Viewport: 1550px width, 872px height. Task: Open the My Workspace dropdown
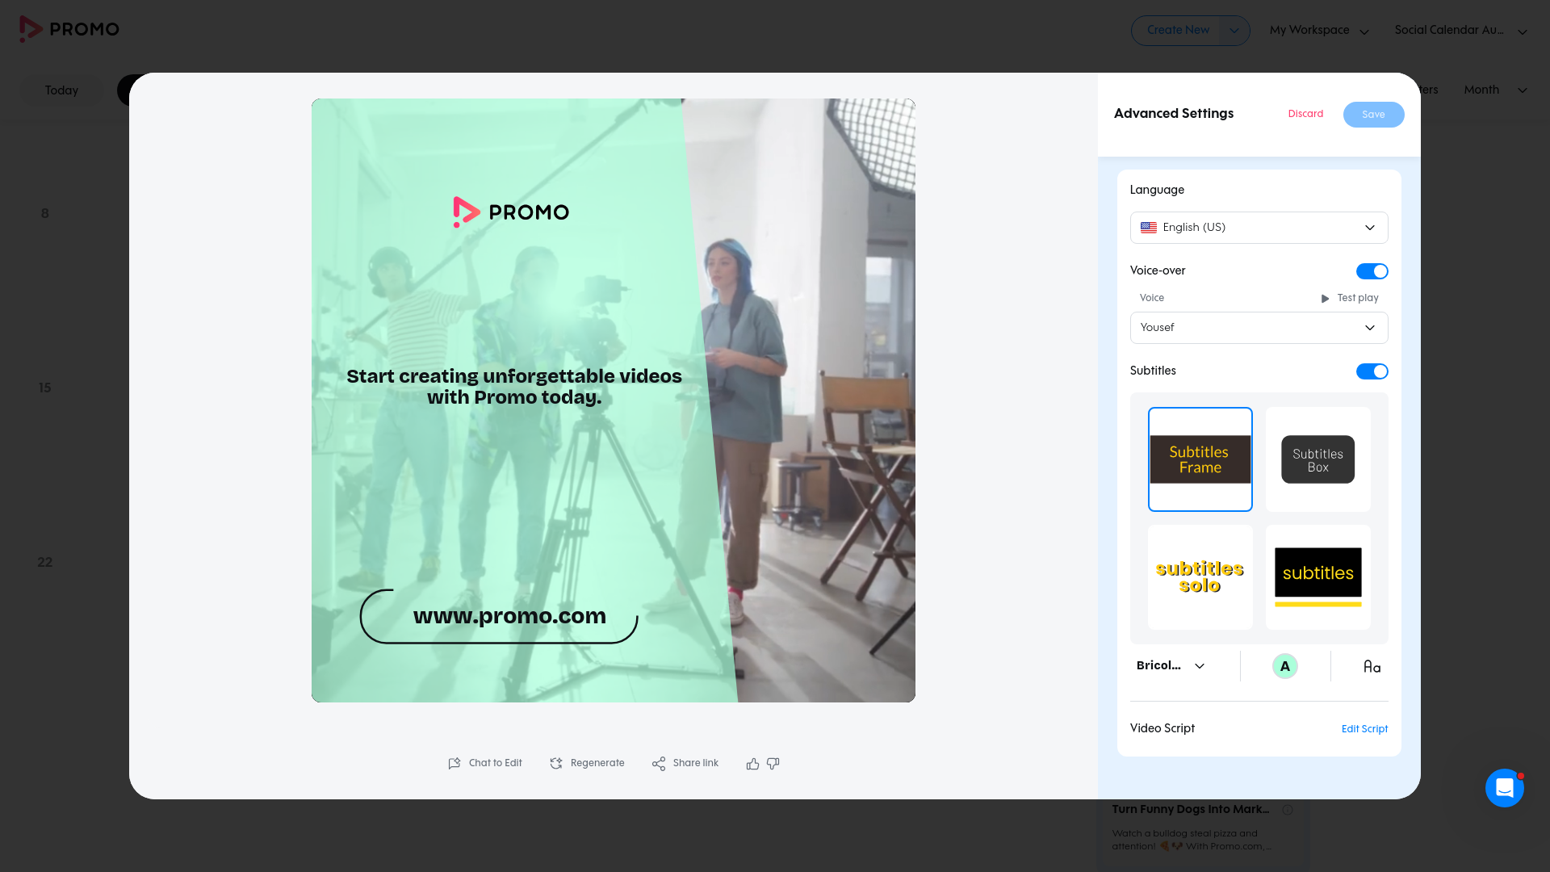click(1319, 31)
